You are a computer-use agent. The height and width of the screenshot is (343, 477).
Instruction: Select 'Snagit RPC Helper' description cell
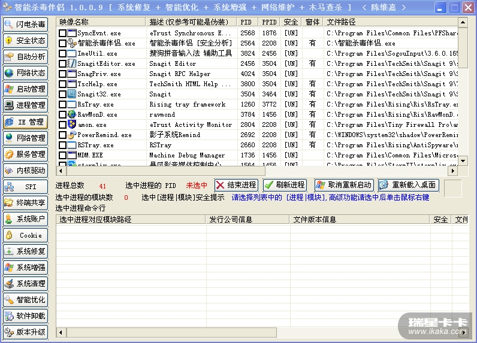[191, 74]
